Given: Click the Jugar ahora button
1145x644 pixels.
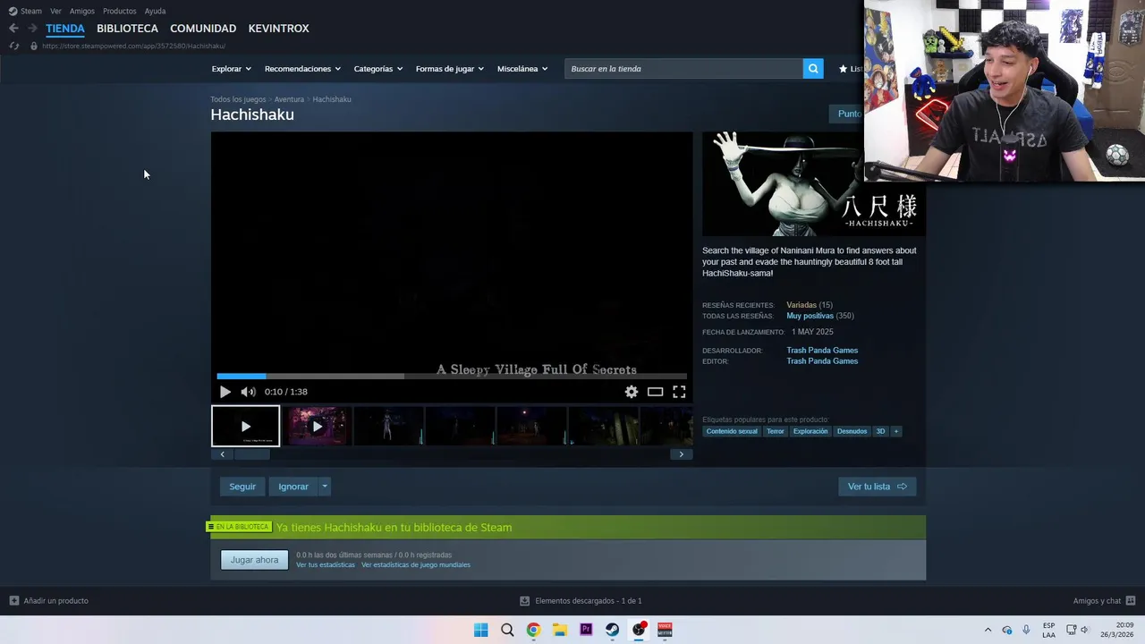Looking at the screenshot, I should click(255, 560).
